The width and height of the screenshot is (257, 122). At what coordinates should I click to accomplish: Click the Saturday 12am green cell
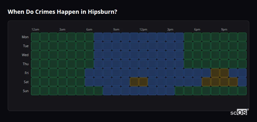tap(35, 82)
